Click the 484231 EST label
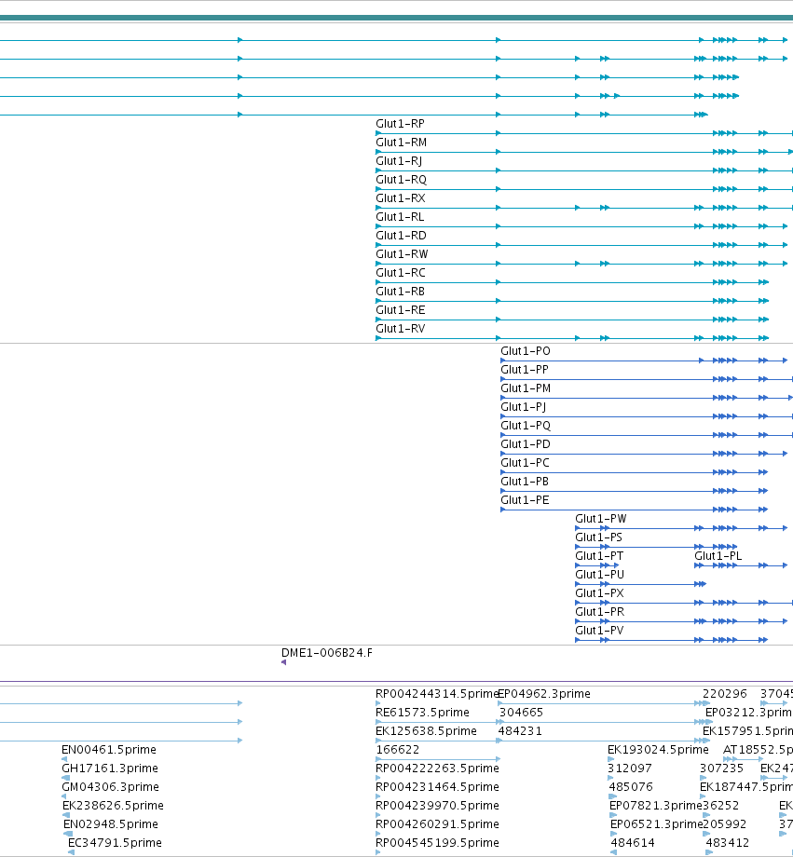The height and width of the screenshot is (857, 793). pyautogui.click(x=520, y=730)
